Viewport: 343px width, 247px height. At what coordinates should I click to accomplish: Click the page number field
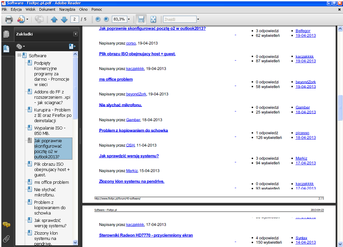click(75, 19)
